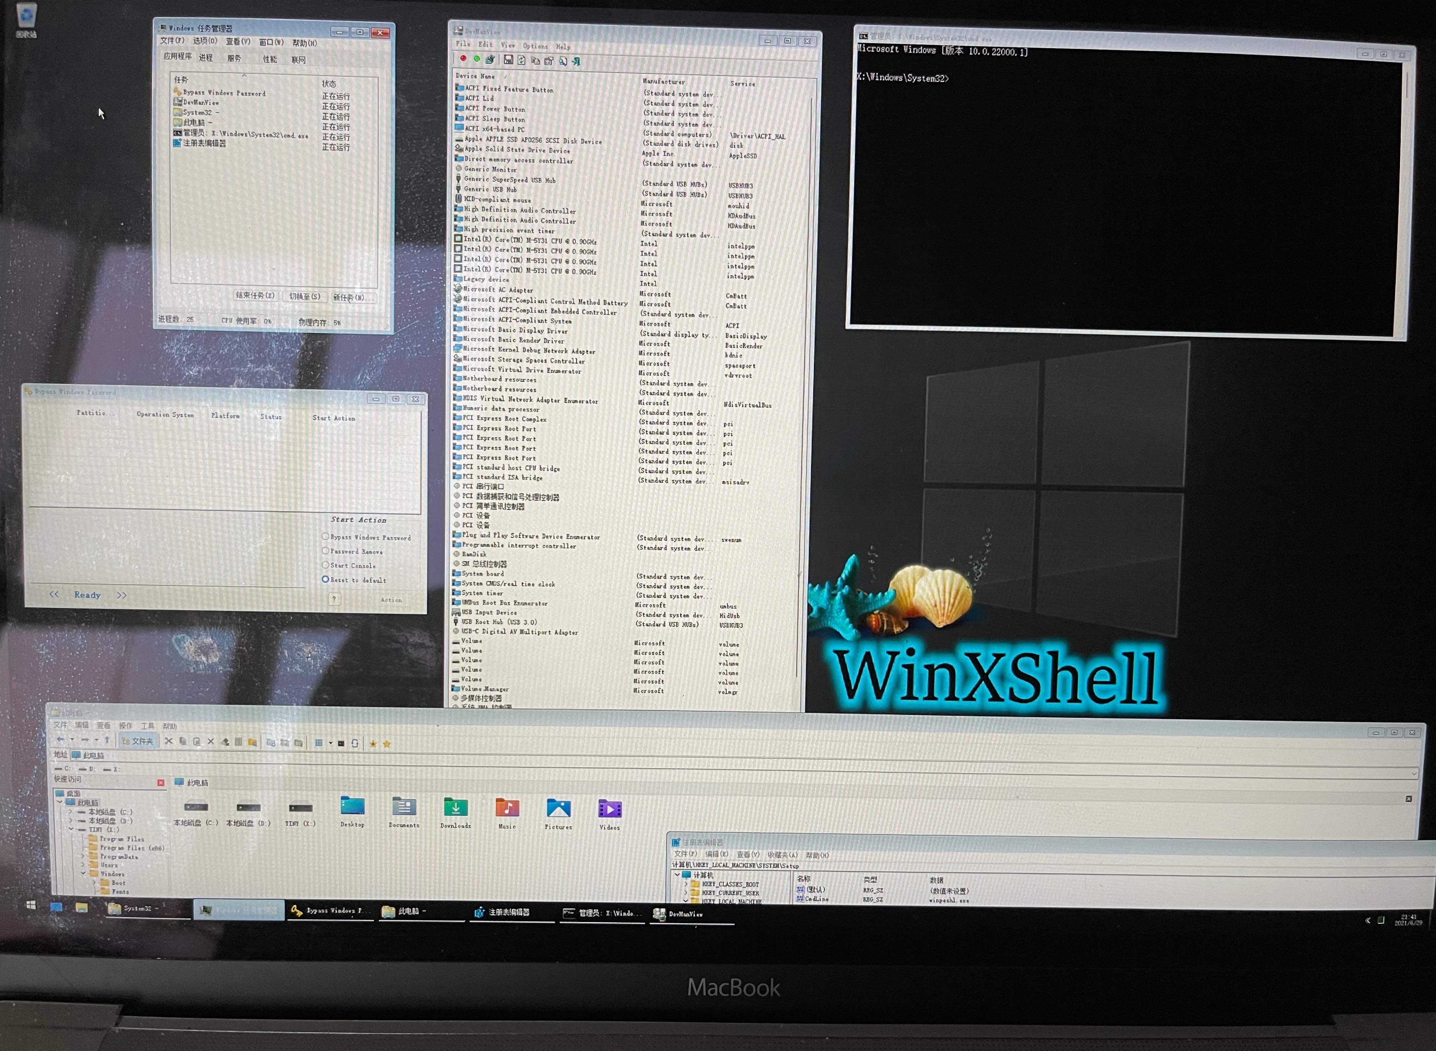This screenshot has width=1436, height=1051.
Task: Click the Find magnifier icon in DevManView toolbar
Action: coord(562,62)
